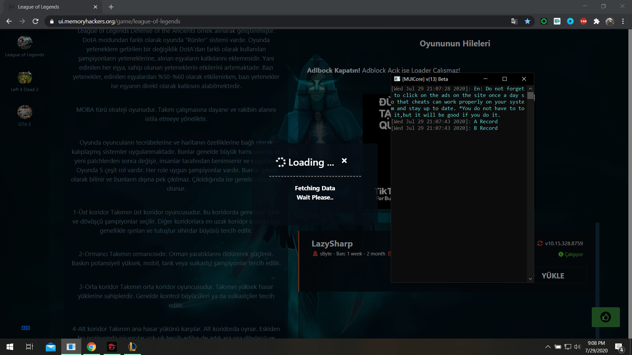Click the LazySharp cheat title
This screenshot has height=355, width=632.
point(332,244)
